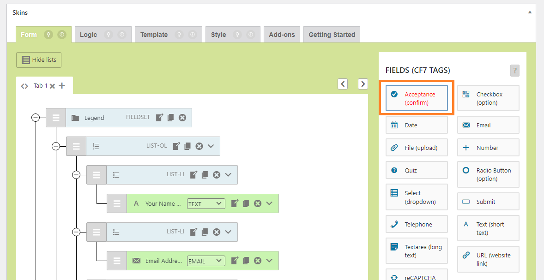
Task: Insert a Radio Button (option) field
Action: coord(488,174)
